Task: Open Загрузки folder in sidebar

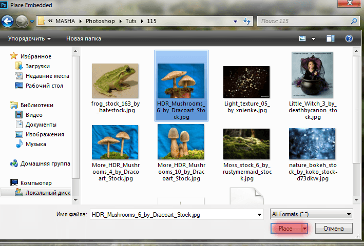Action: (37, 66)
